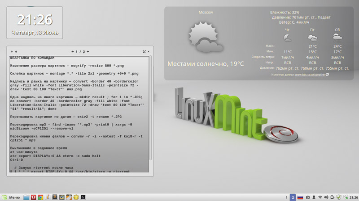Click the '# Запуск rtorrent после часа' note line
The image size is (359, 201).
(x=44, y=168)
